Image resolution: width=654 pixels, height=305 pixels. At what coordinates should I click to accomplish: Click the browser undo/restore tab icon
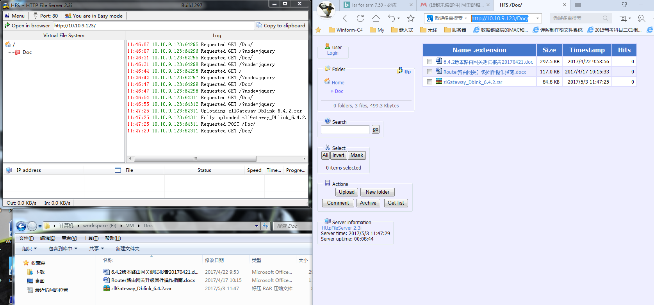coord(392,18)
